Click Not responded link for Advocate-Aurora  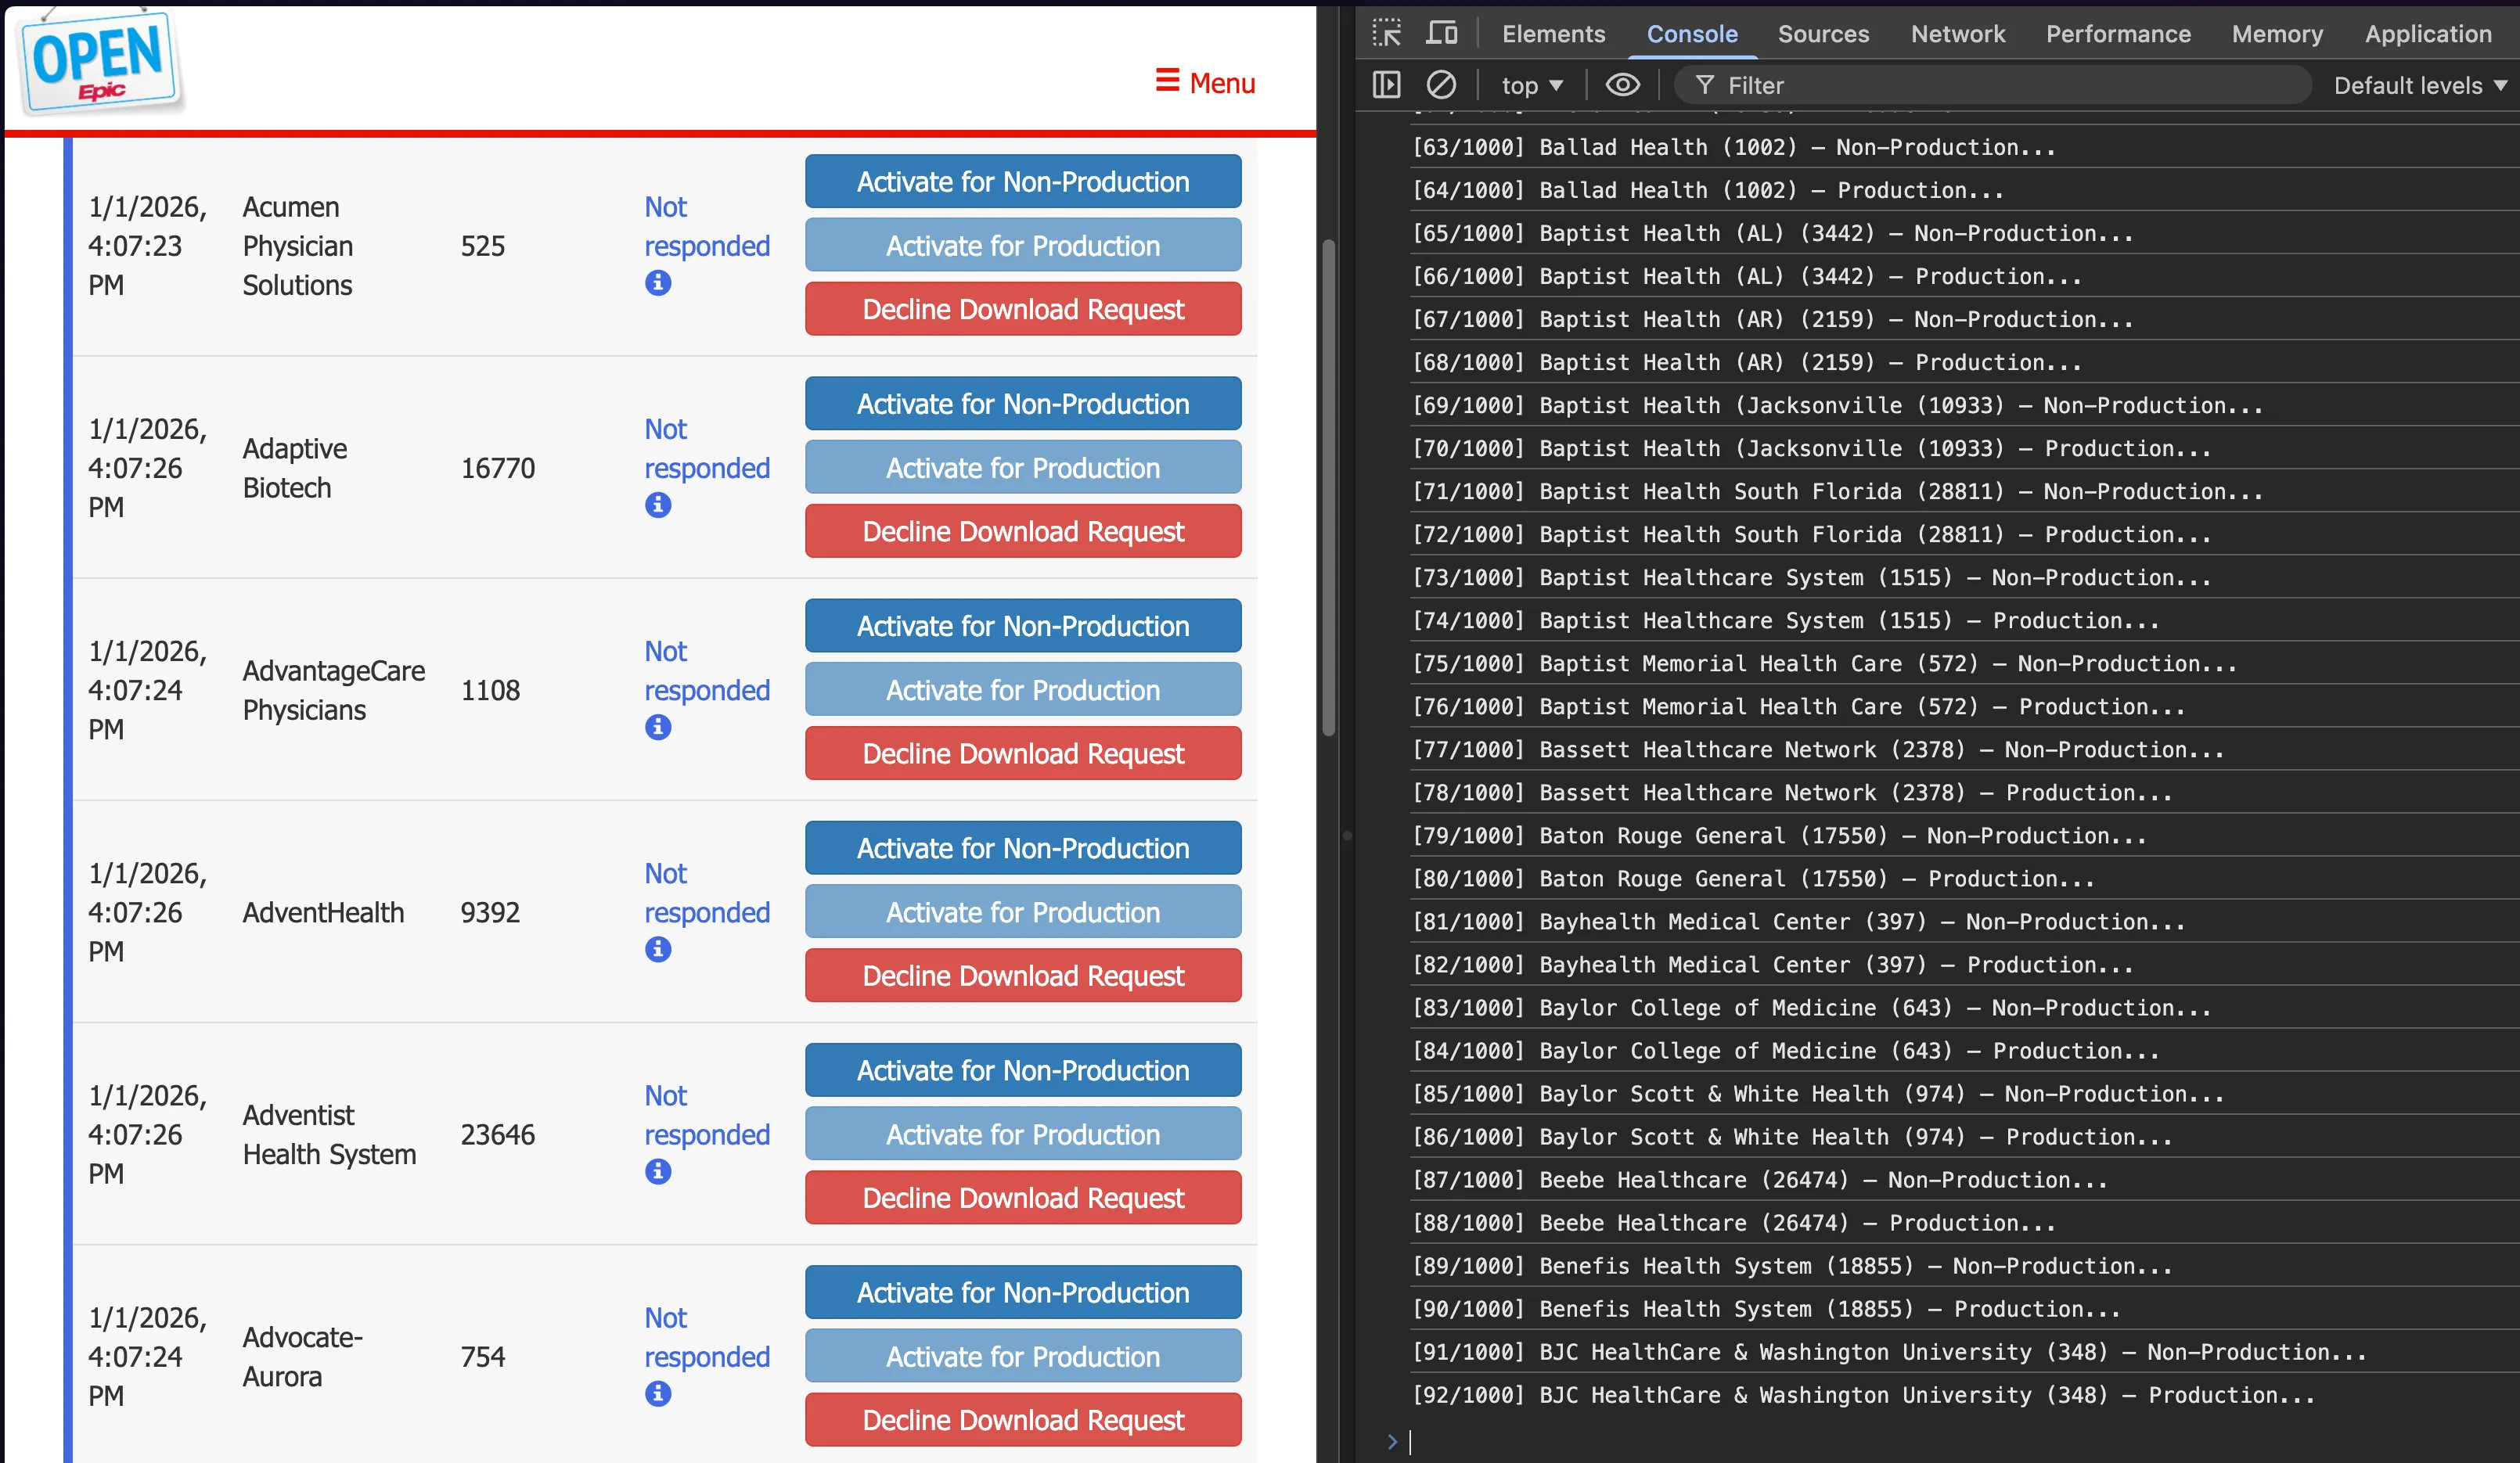coord(707,1336)
